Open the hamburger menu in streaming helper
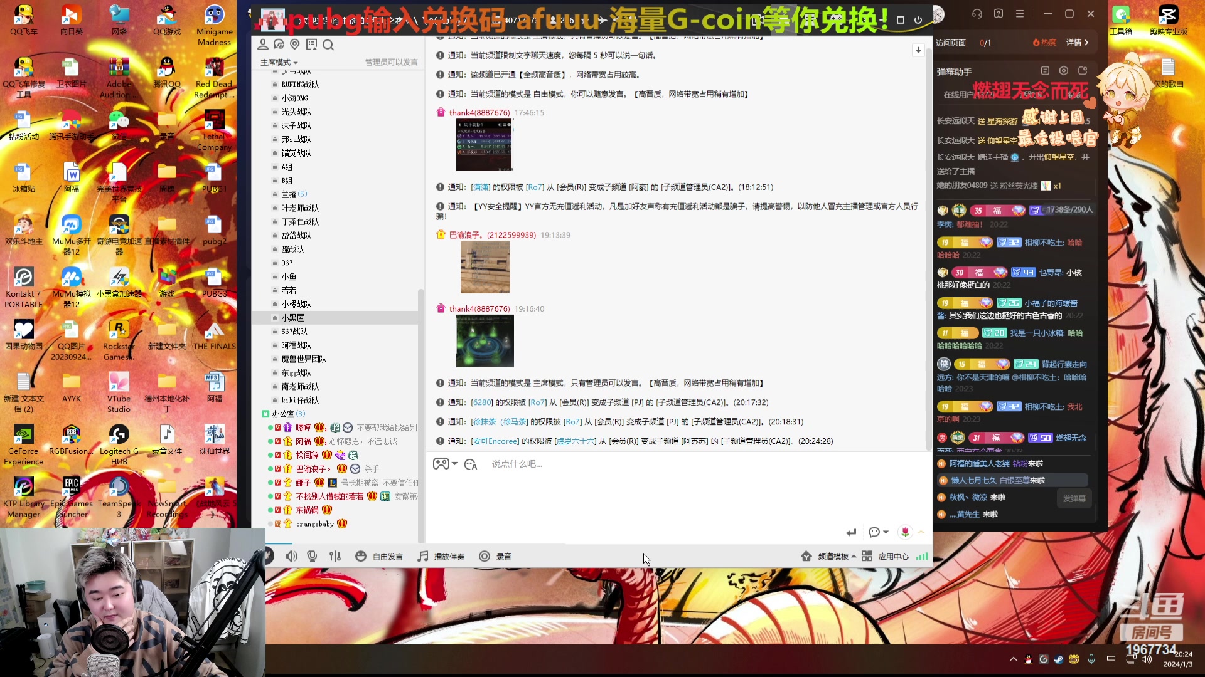The width and height of the screenshot is (1205, 677). 1020,14
